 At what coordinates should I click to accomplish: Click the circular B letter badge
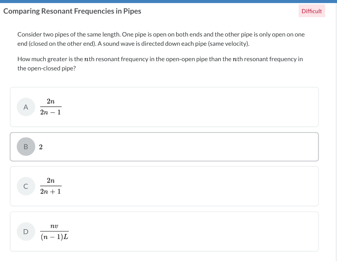click(x=26, y=147)
